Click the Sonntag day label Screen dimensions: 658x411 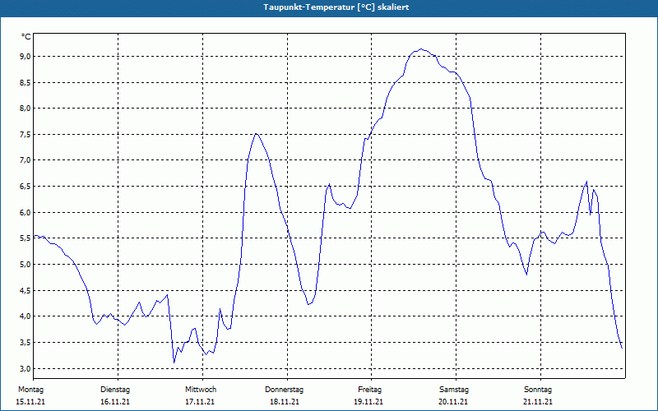[x=538, y=390]
